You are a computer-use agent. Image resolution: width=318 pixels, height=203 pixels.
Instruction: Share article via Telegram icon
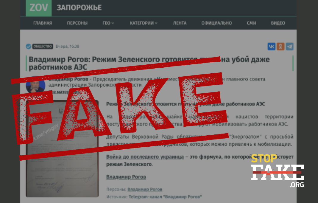290,47
